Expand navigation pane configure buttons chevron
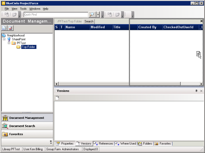Viewport: 205px width, 153px height. (51, 142)
